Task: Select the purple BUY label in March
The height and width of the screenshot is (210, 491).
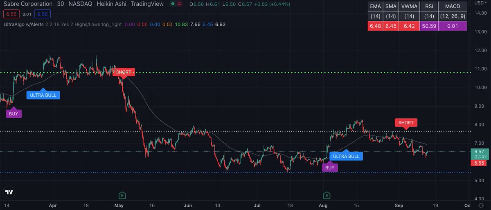Action: (14, 113)
